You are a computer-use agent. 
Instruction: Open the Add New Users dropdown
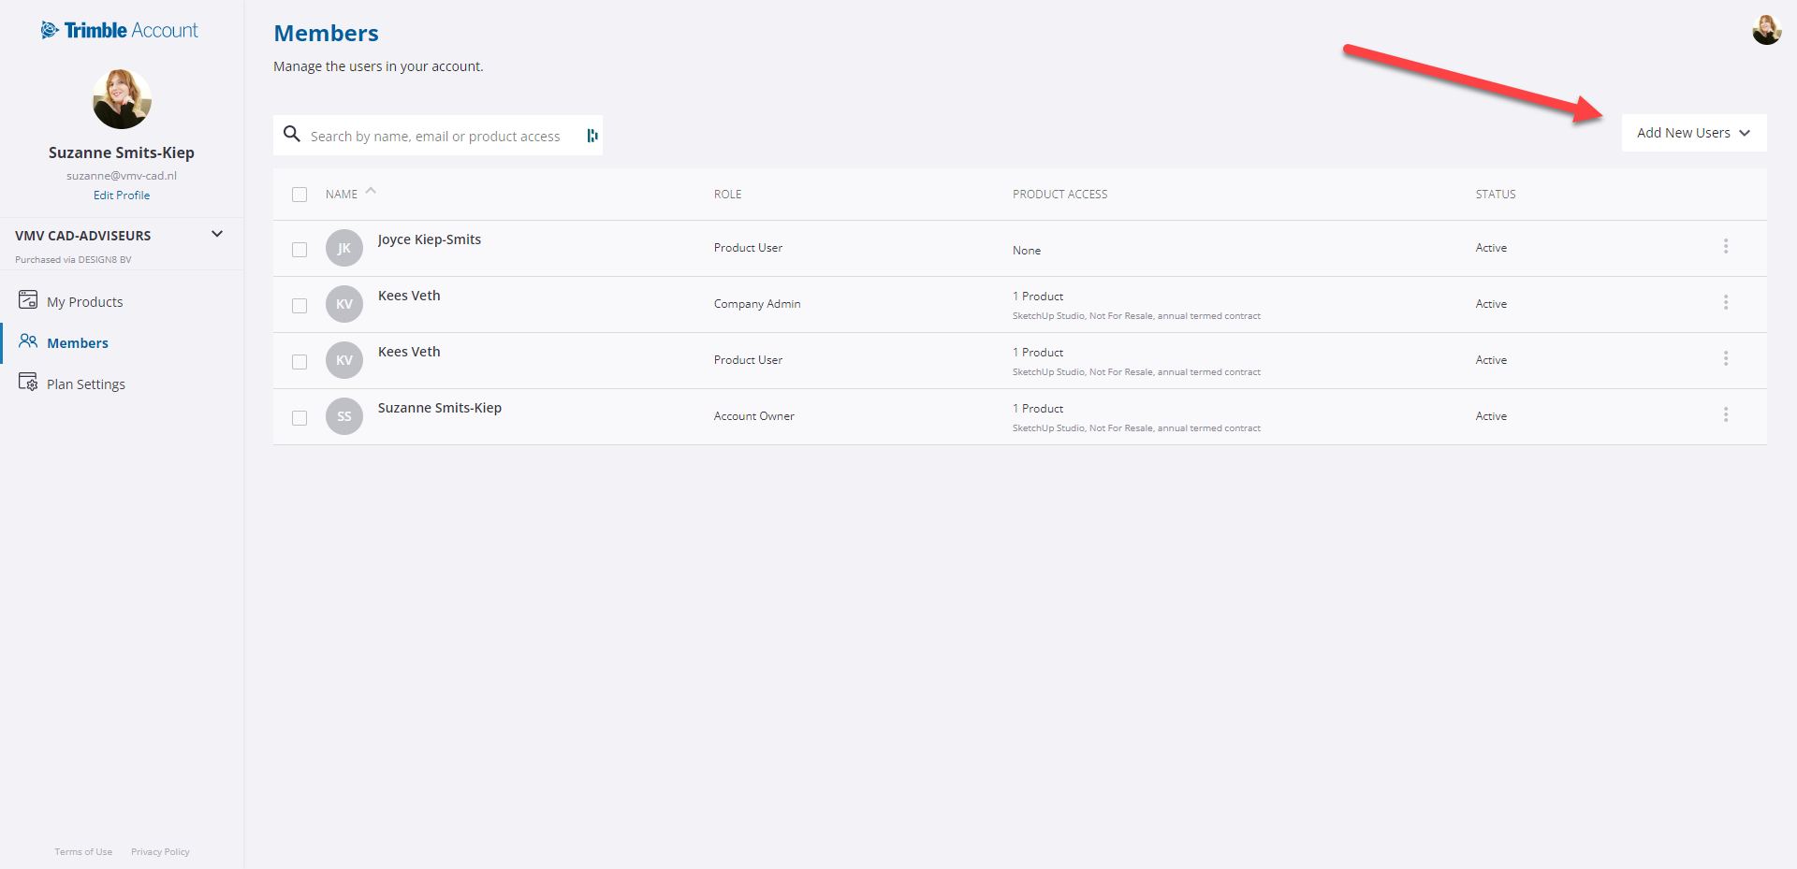[x=1693, y=133]
